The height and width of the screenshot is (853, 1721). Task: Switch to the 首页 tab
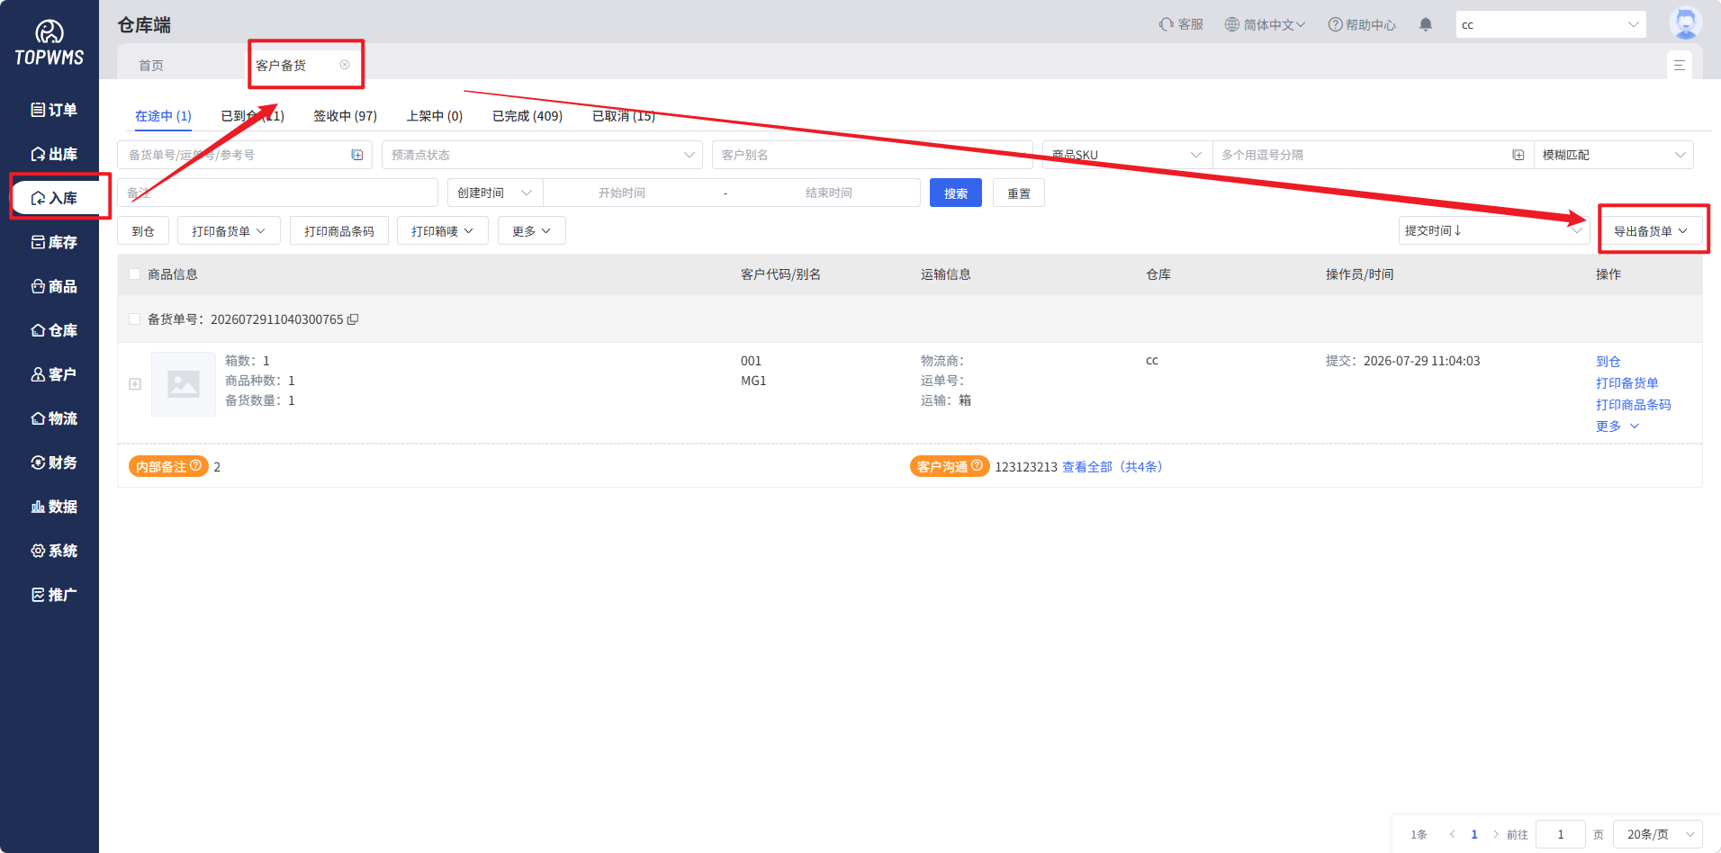[x=151, y=66]
